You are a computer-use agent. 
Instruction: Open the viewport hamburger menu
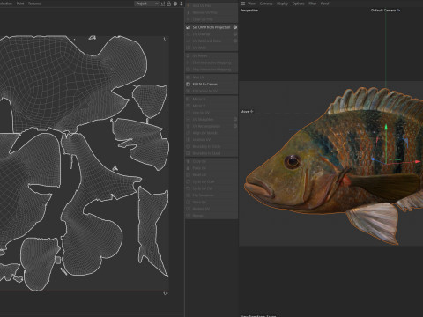(x=242, y=4)
